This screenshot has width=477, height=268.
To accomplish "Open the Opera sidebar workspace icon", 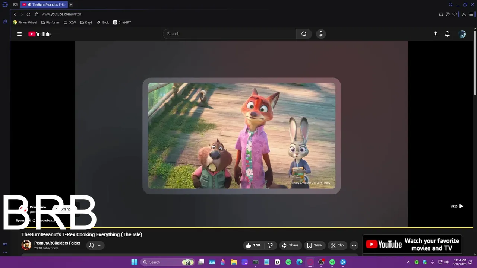I will 5,22.
